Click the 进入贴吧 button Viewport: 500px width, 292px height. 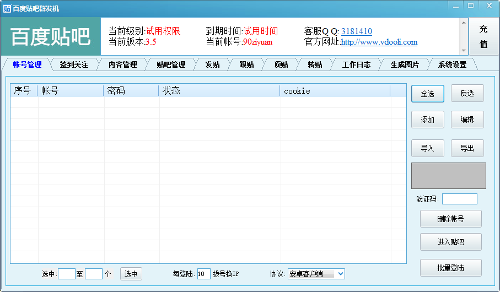(450, 242)
